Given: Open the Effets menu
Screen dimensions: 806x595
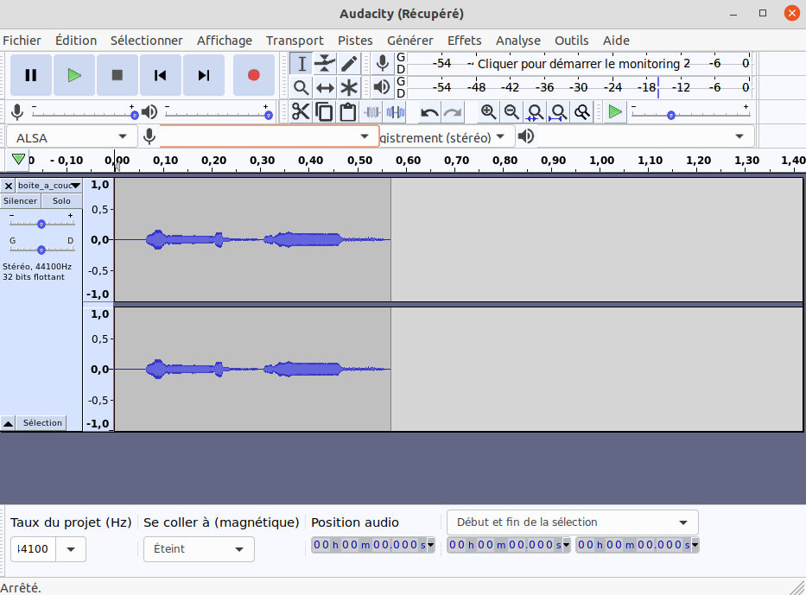Looking at the screenshot, I should (464, 41).
